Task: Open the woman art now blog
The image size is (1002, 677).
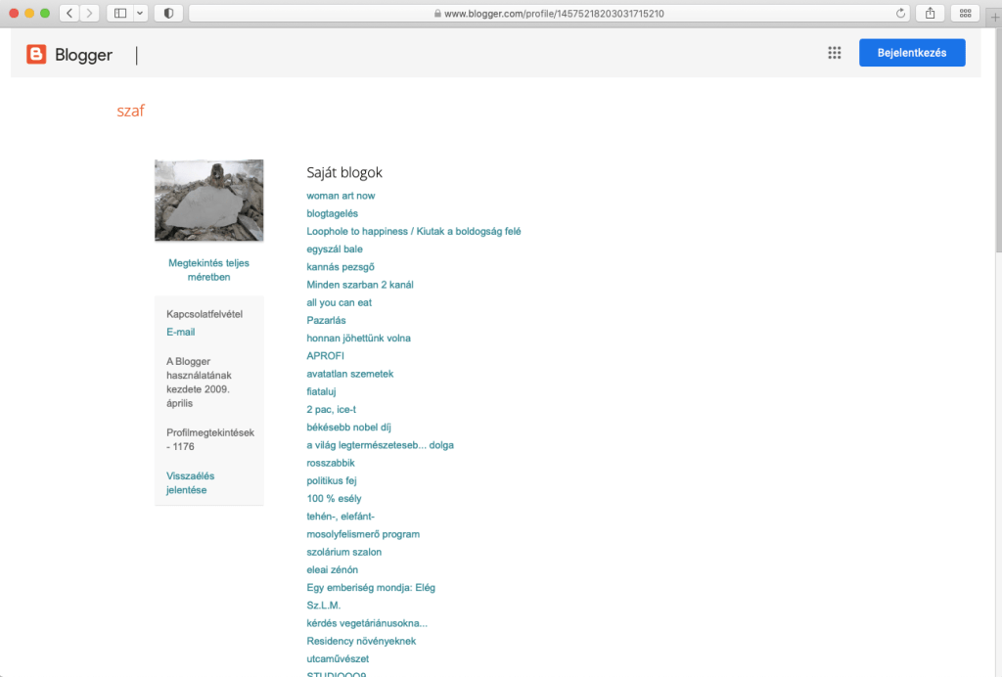Action: click(x=341, y=196)
